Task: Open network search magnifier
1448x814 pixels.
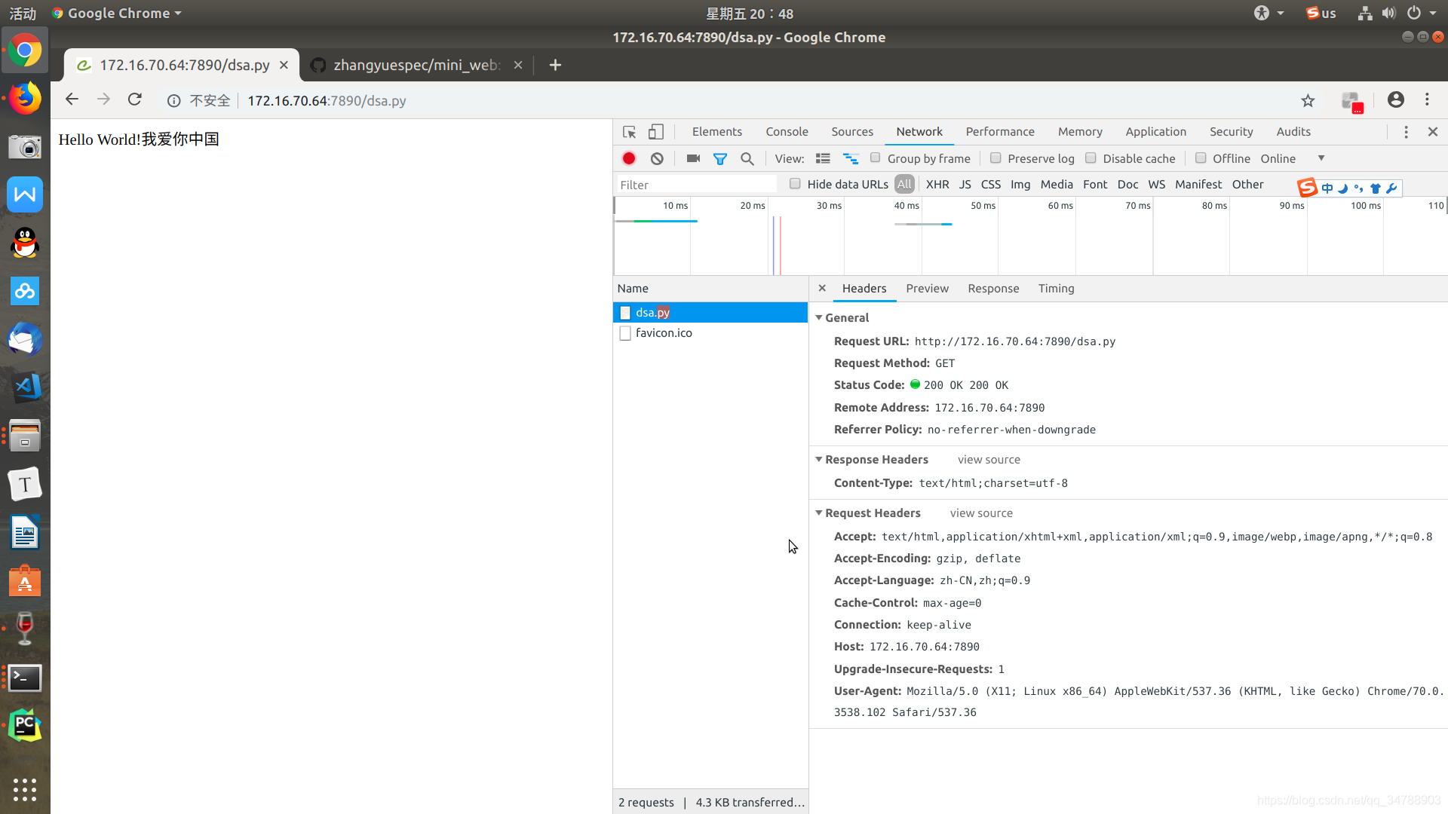Action: 747,159
